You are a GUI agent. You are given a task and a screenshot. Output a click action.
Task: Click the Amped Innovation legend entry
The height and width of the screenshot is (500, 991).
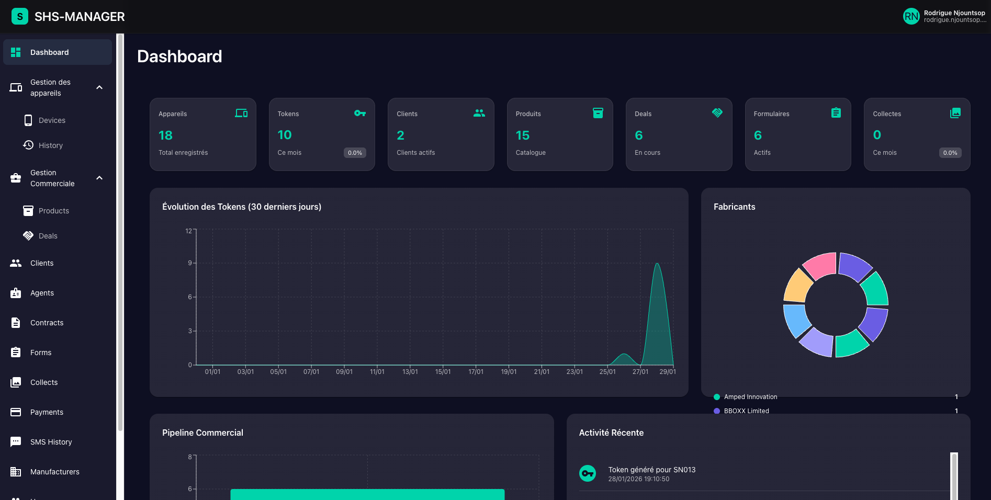click(x=750, y=396)
